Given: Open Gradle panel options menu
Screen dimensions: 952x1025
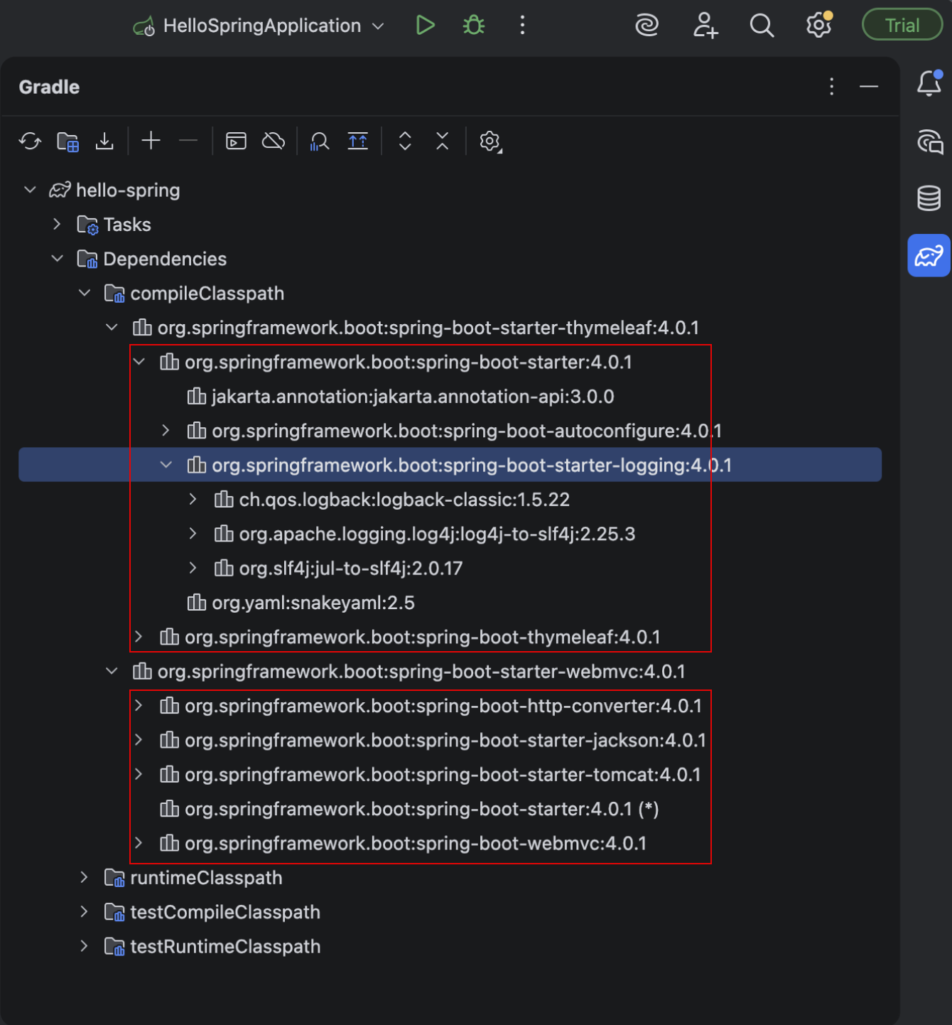Looking at the screenshot, I should (832, 87).
